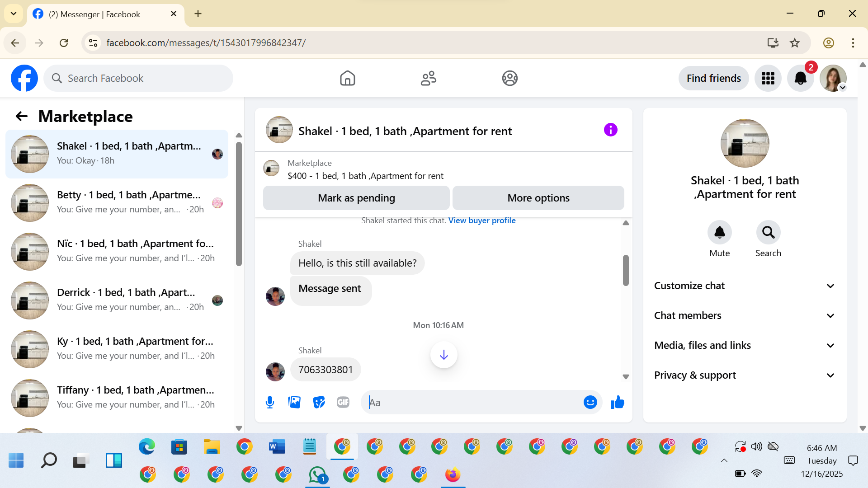Open Derrick's apartment conversation
Image resolution: width=868 pixels, height=488 pixels.
click(x=117, y=300)
